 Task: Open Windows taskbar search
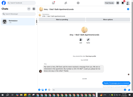tap(7, 95)
